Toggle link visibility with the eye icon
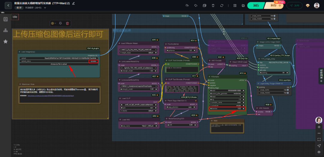The image size is (324, 157). [x=319, y=152]
